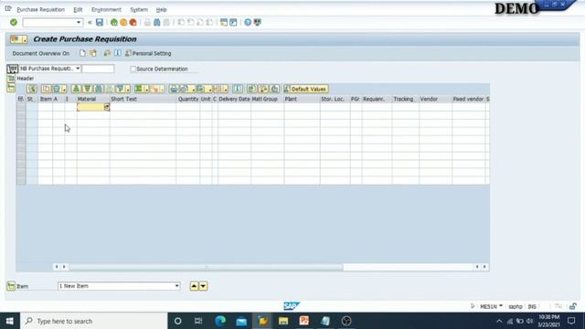Open the MES1N status bar dropdown
This screenshot has height=329, width=585.
501,306
